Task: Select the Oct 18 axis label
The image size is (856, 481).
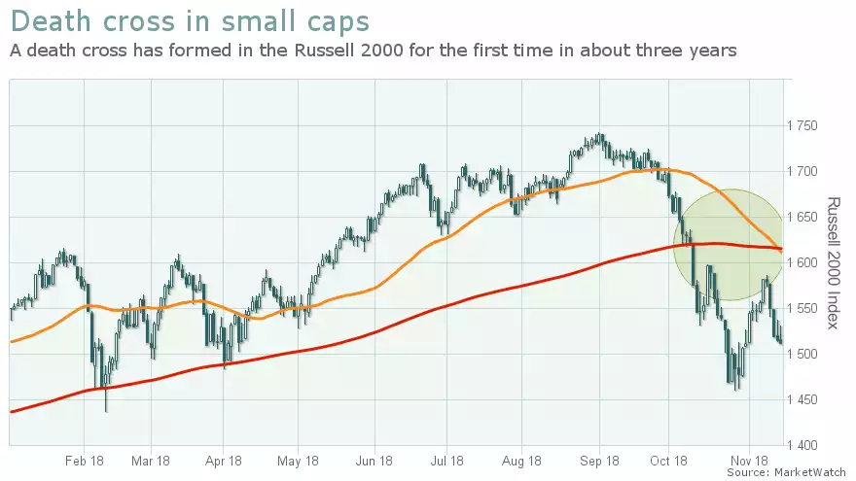Action: pos(669,461)
